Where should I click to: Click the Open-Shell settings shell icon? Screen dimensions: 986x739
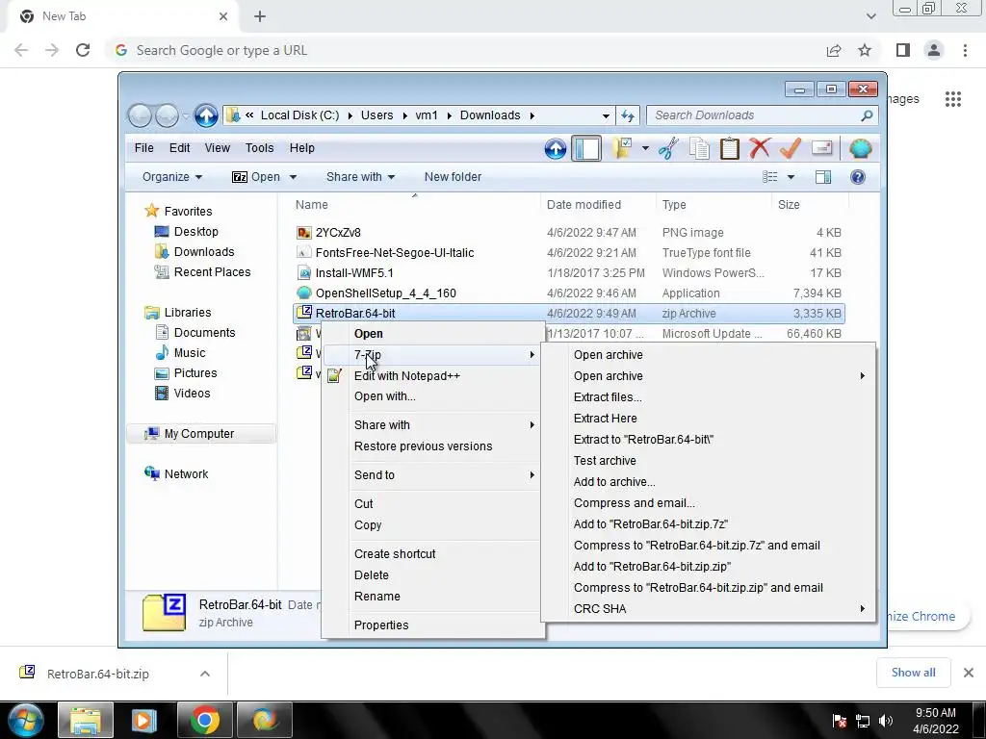tap(860, 149)
